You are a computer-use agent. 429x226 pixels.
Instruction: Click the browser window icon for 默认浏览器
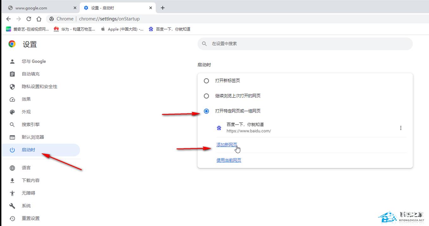(12, 137)
